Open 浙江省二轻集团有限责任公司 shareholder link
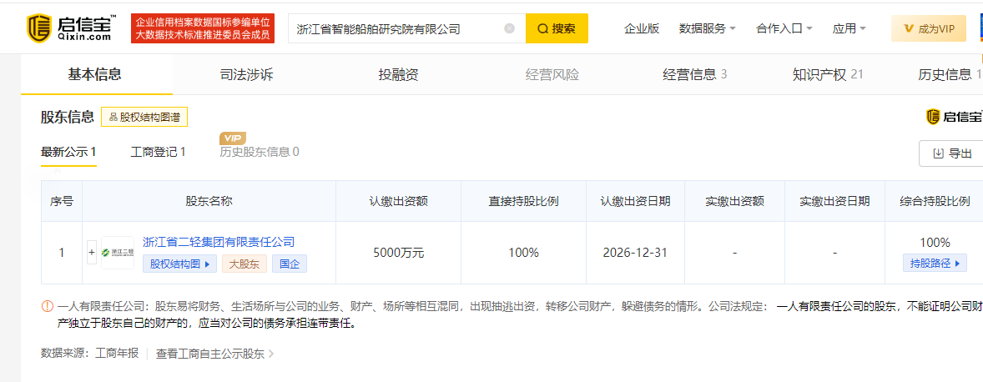 [219, 242]
